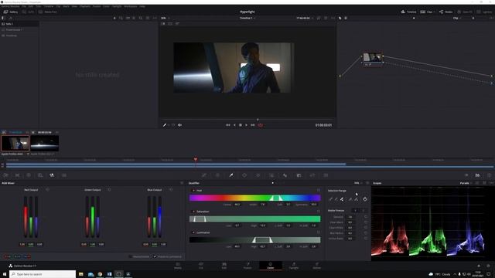Toggle loop playback in viewer
Image resolution: width=495 pixels, height=278 pixels.
tap(261, 125)
